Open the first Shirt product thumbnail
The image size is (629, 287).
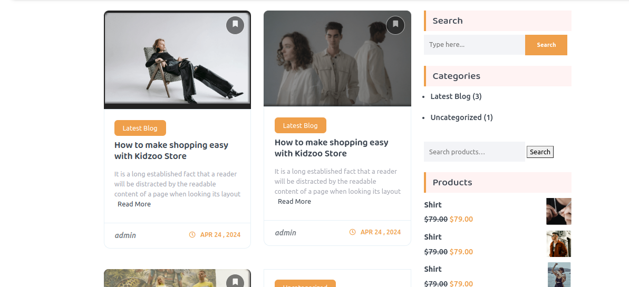558,211
